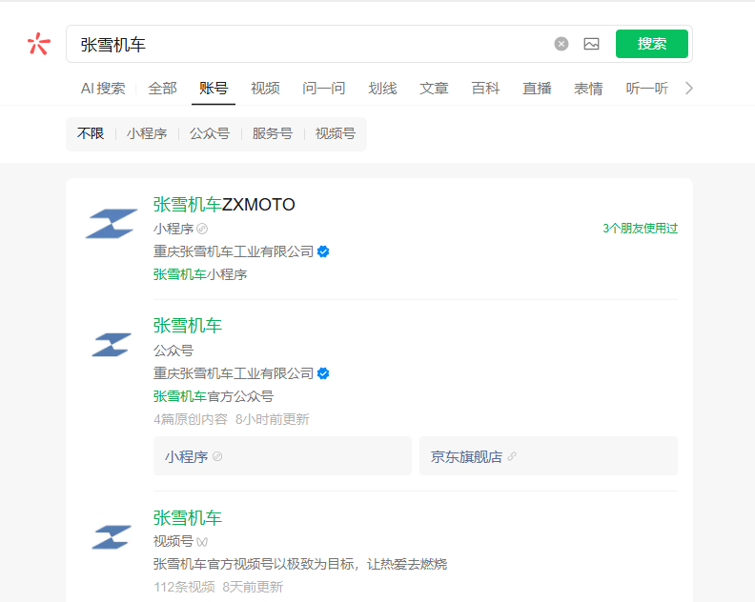Click the green 搜索 button
Image resolution: width=755 pixels, height=602 pixels.
(x=651, y=44)
